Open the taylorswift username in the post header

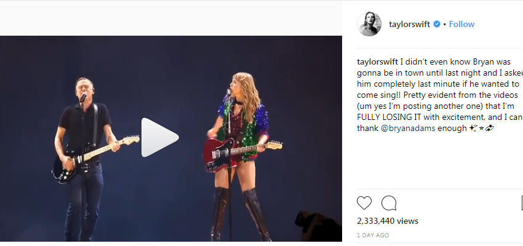click(409, 25)
